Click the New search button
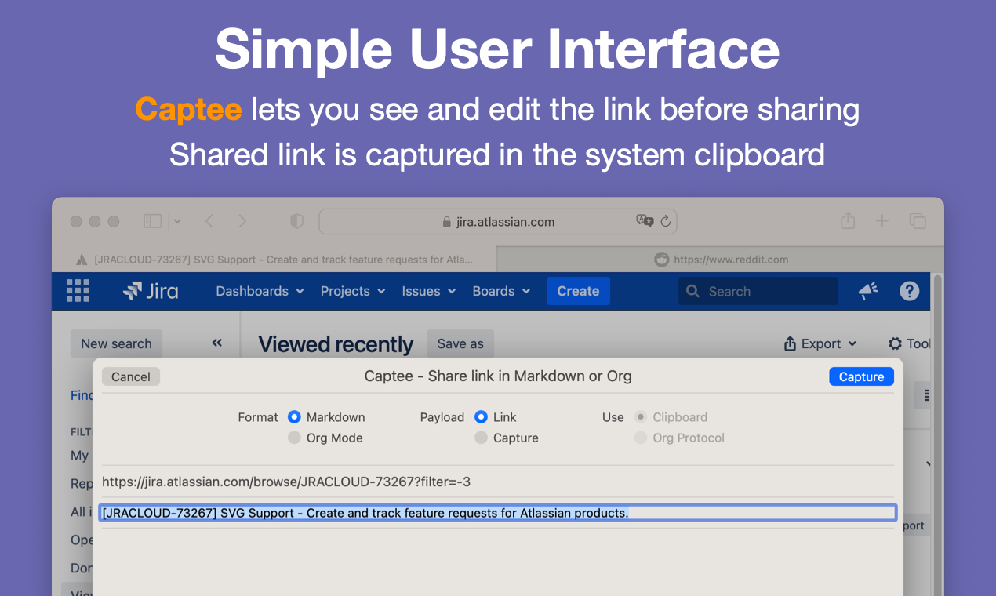This screenshot has width=996, height=596. coord(116,343)
